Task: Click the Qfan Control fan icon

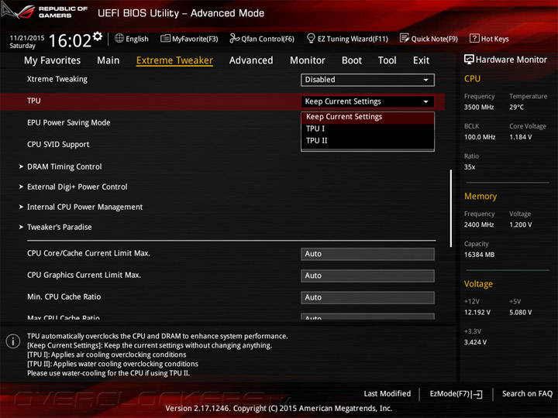Action: coord(234,38)
